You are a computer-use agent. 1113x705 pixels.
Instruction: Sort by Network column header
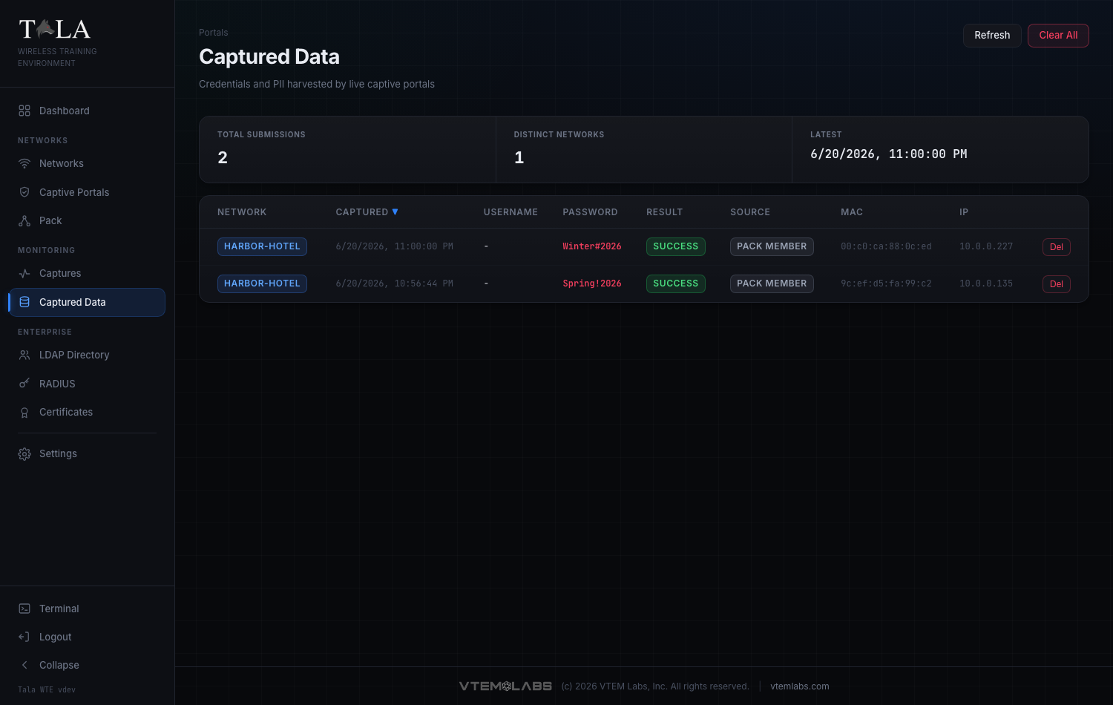[242, 212]
